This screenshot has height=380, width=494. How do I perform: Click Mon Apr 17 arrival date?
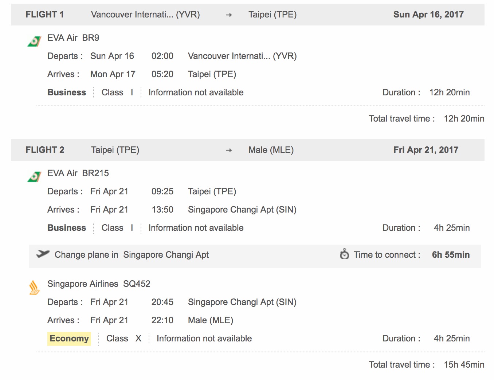point(113,74)
